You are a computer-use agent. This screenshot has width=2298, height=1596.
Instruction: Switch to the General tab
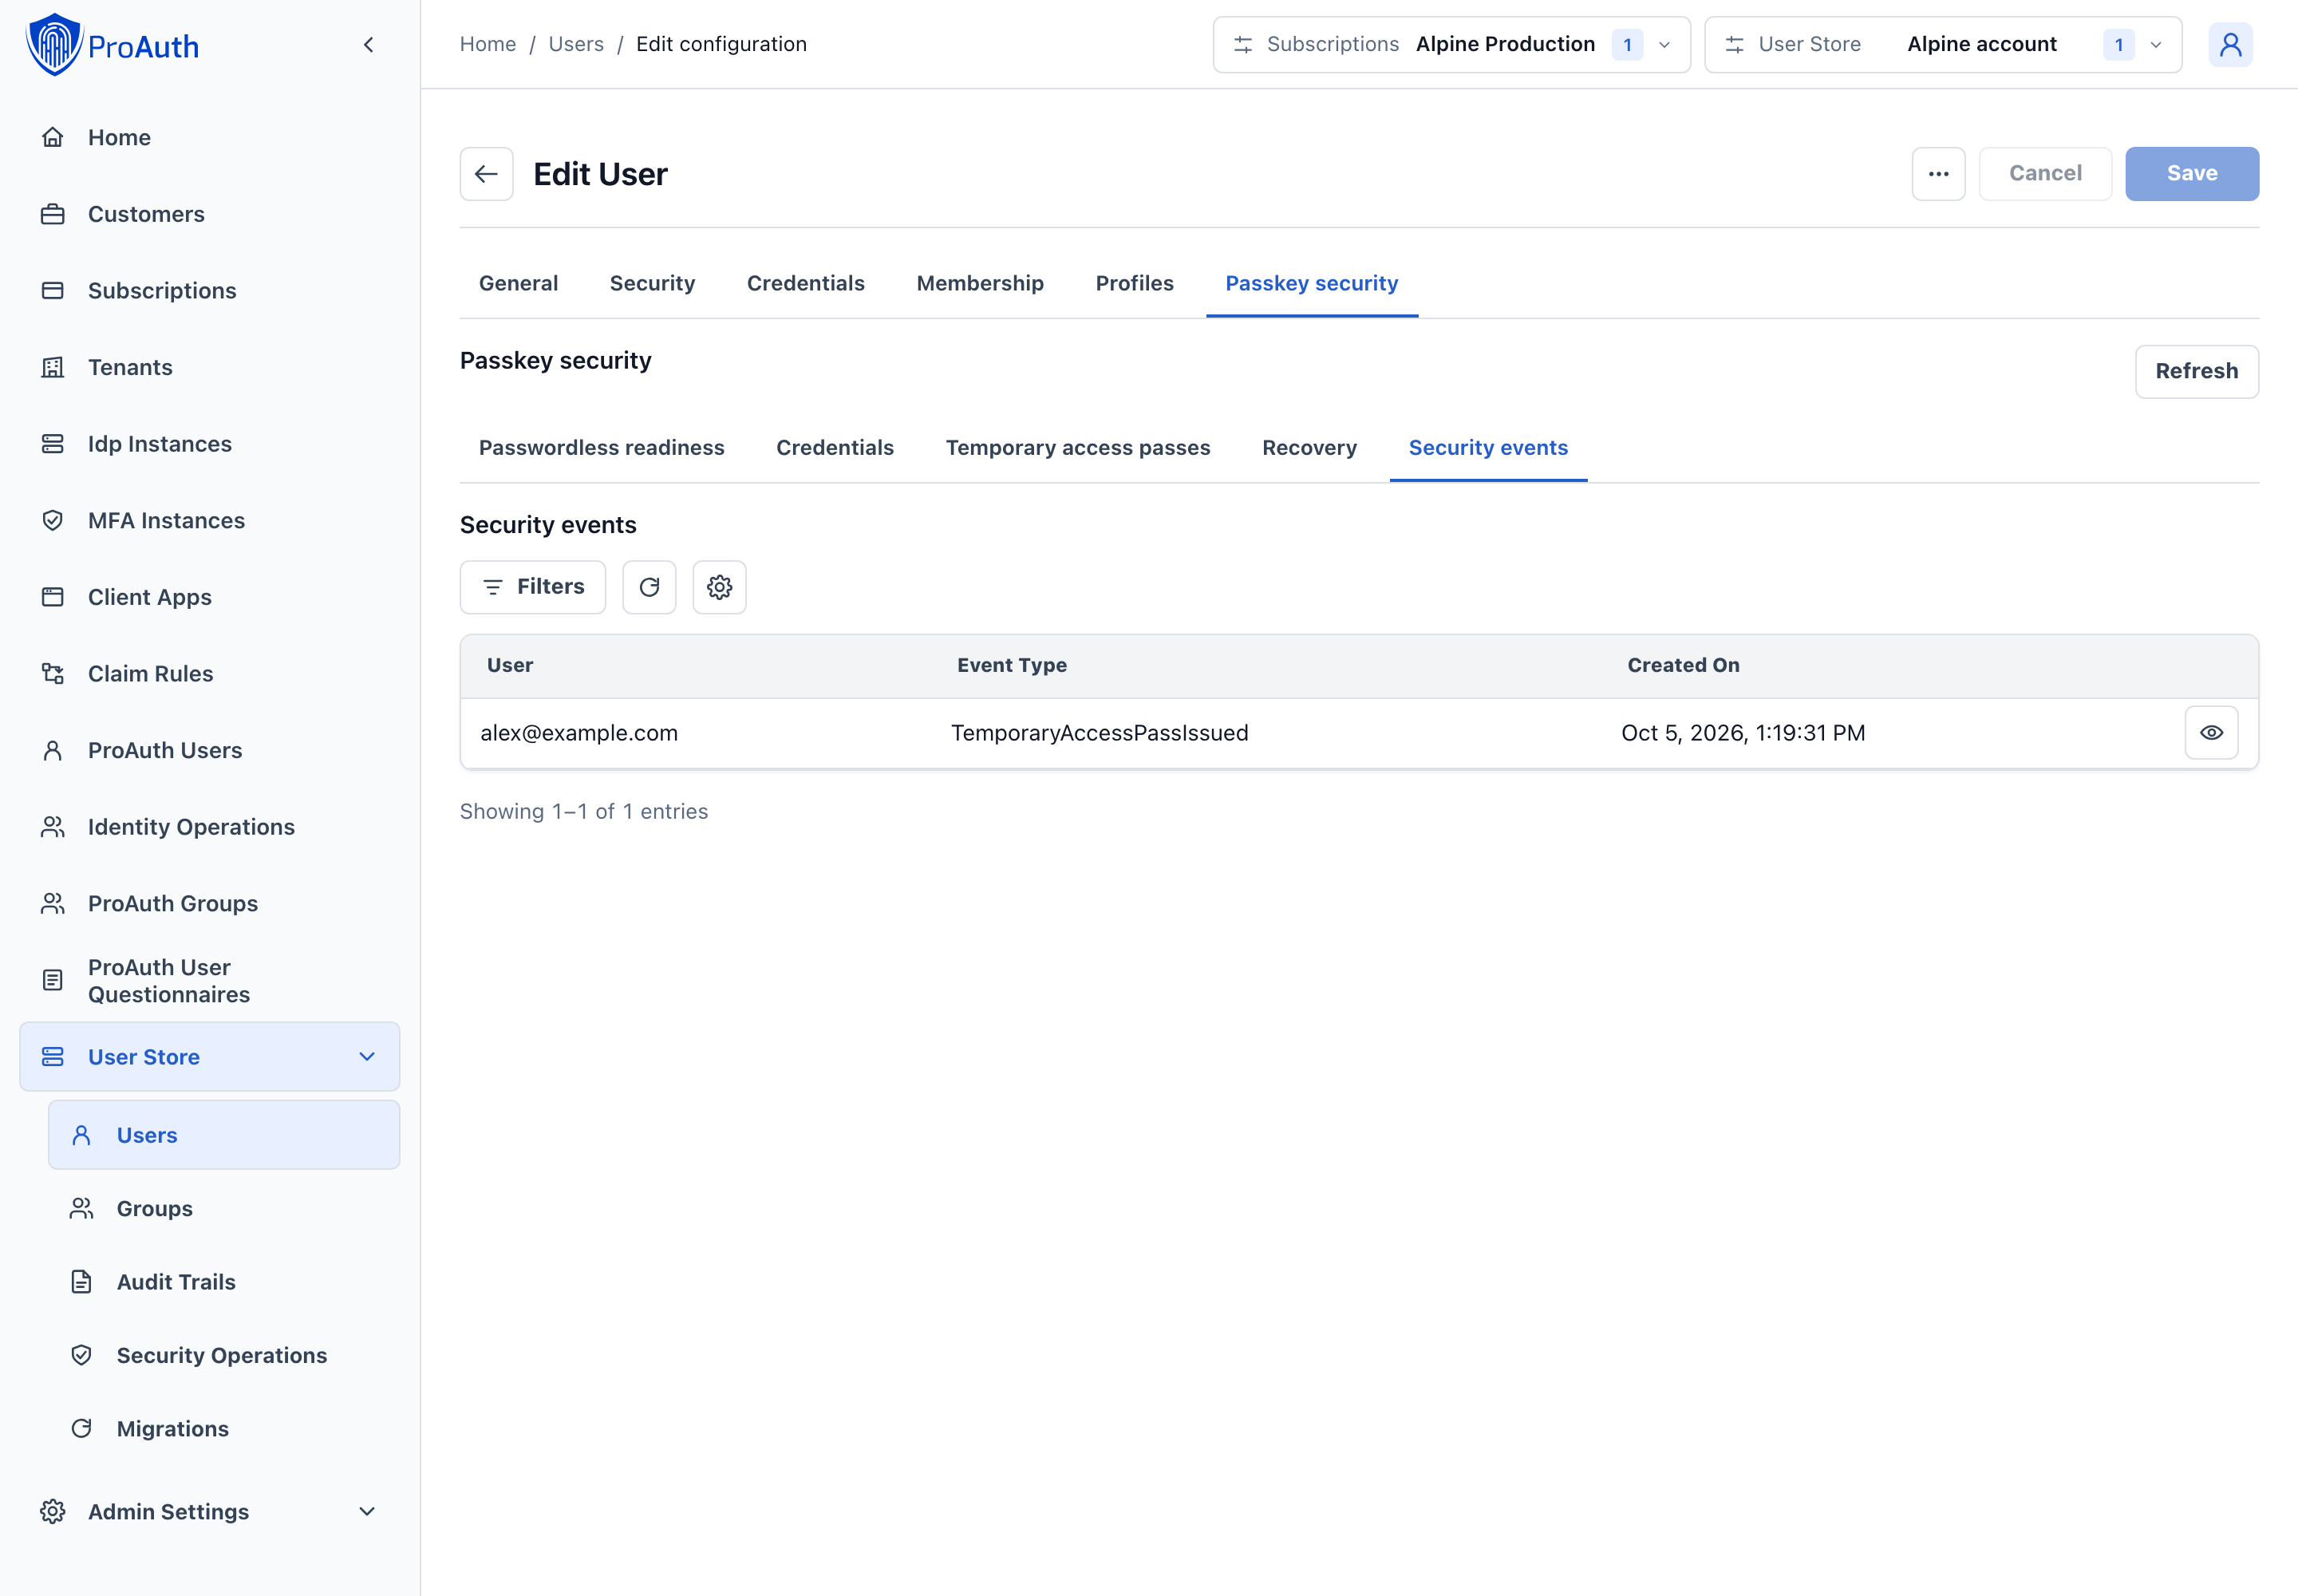click(518, 284)
